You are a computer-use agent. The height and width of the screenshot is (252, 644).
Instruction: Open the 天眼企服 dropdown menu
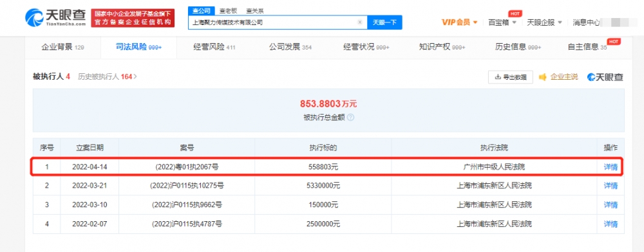coord(544,22)
